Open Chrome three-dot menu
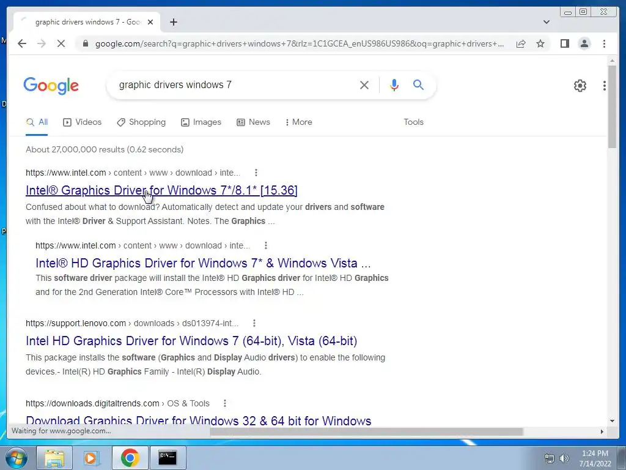This screenshot has width=626, height=470. click(x=604, y=43)
